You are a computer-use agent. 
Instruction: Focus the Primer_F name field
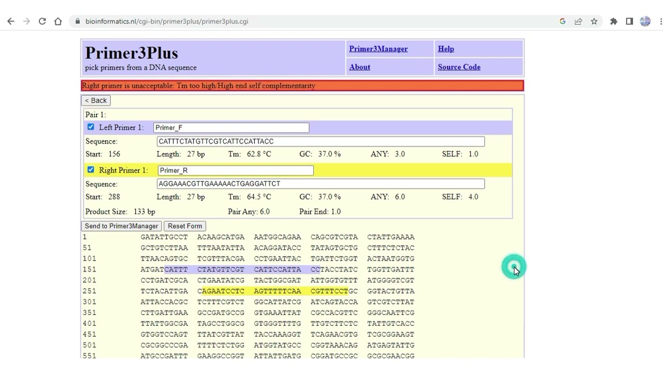click(x=231, y=127)
